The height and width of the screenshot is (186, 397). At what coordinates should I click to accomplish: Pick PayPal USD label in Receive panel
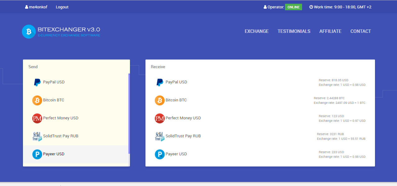[176, 82]
